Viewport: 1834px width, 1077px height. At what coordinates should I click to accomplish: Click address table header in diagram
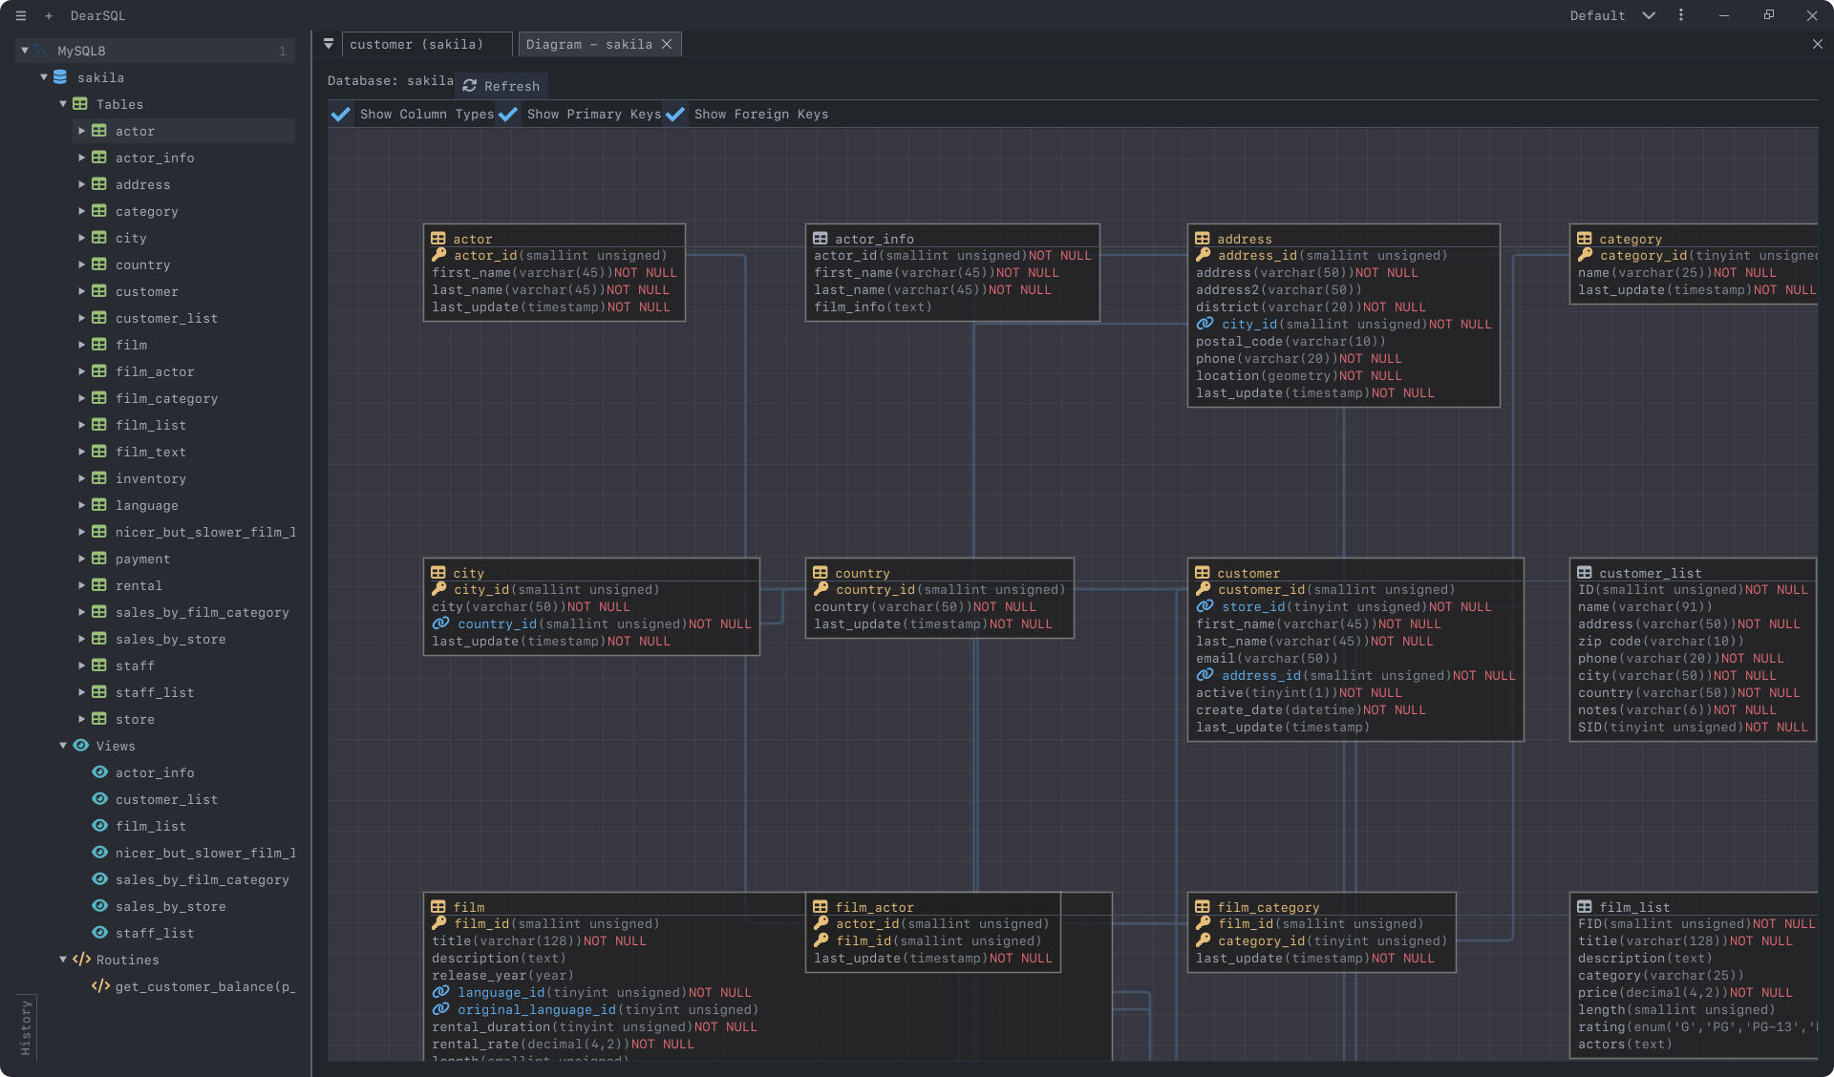(1343, 239)
